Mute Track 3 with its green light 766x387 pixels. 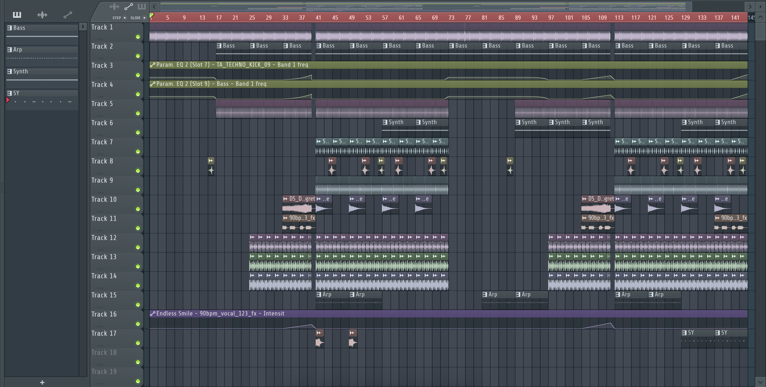pos(138,75)
